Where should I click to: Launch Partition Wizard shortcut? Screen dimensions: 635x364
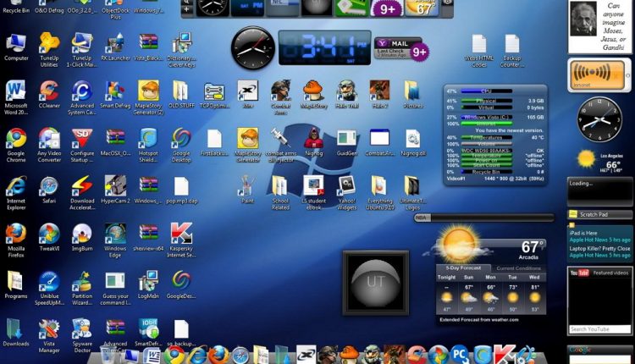click(x=82, y=288)
